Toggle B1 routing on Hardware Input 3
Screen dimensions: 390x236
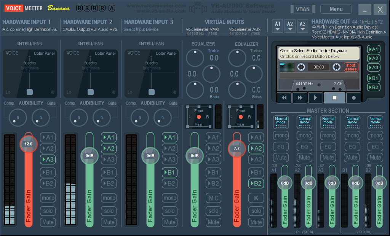pos(169,172)
